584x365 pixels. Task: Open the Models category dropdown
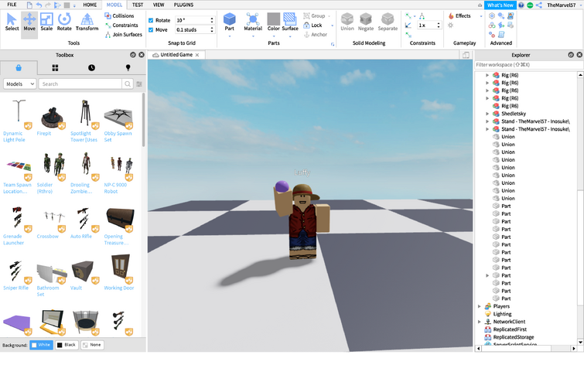(20, 84)
